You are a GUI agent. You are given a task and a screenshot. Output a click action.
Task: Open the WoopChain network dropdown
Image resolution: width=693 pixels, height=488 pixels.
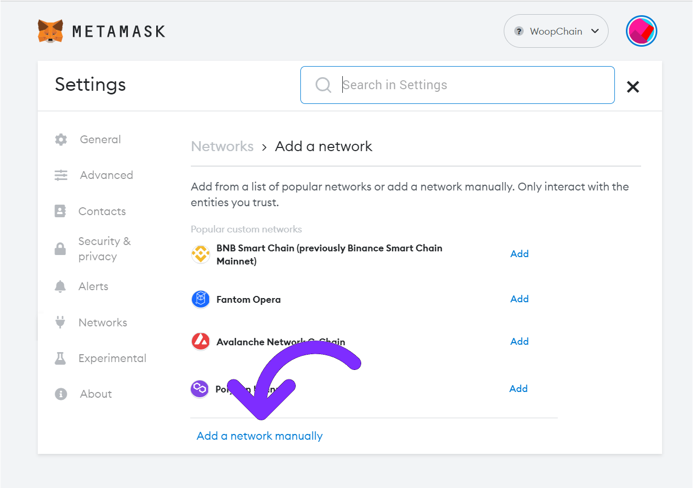pyautogui.click(x=556, y=31)
